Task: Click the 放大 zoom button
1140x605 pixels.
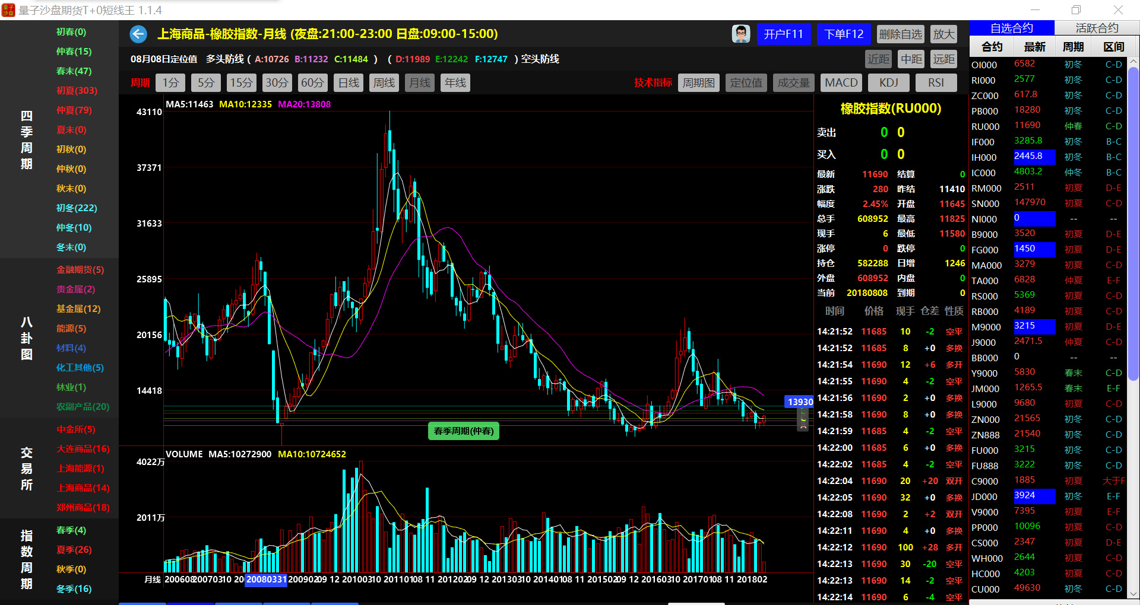Action: [943, 34]
